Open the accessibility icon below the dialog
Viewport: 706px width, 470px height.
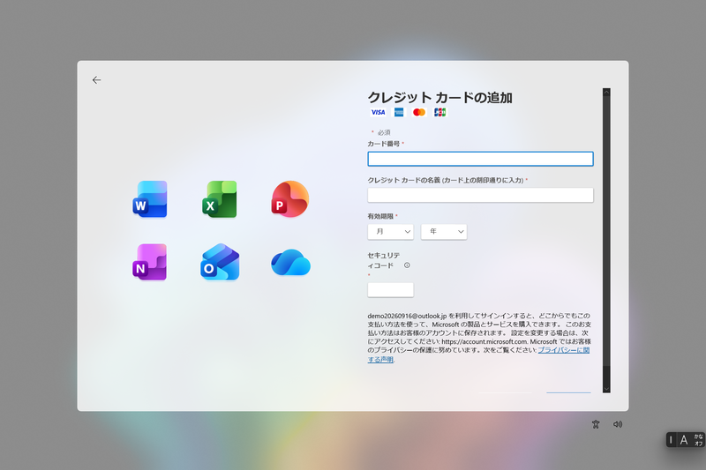[x=596, y=424]
